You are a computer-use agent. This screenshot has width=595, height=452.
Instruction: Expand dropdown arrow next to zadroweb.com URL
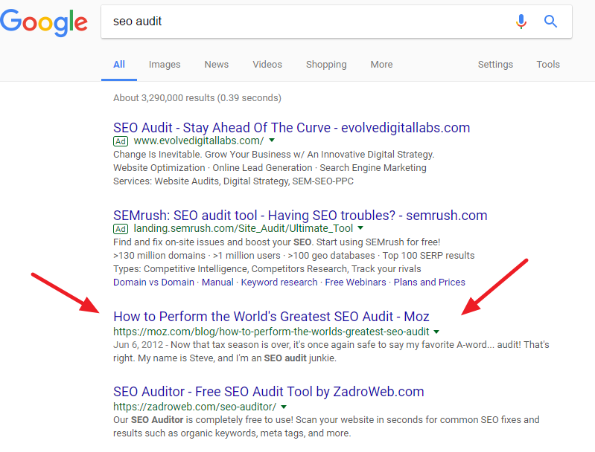(x=284, y=407)
